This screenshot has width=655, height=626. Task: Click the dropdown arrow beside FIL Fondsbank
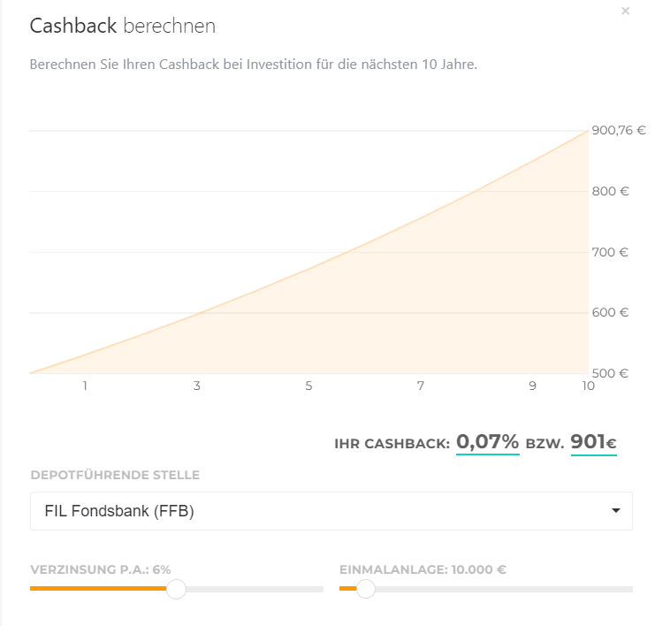tap(615, 511)
